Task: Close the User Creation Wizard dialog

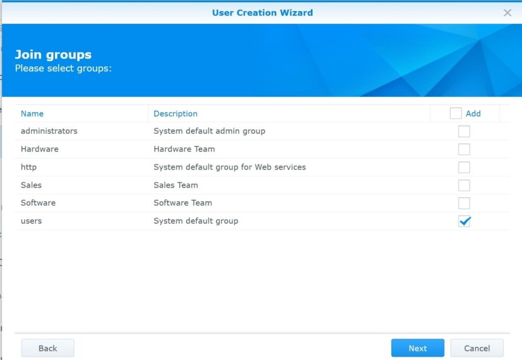Action: point(507,13)
